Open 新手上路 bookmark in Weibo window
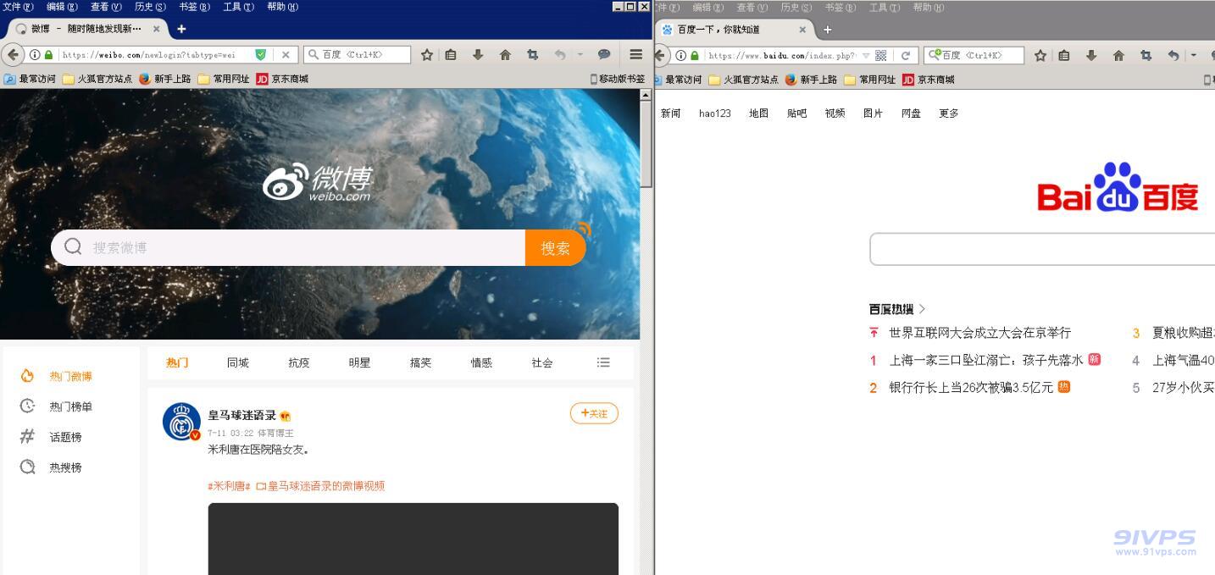 (x=165, y=79)
